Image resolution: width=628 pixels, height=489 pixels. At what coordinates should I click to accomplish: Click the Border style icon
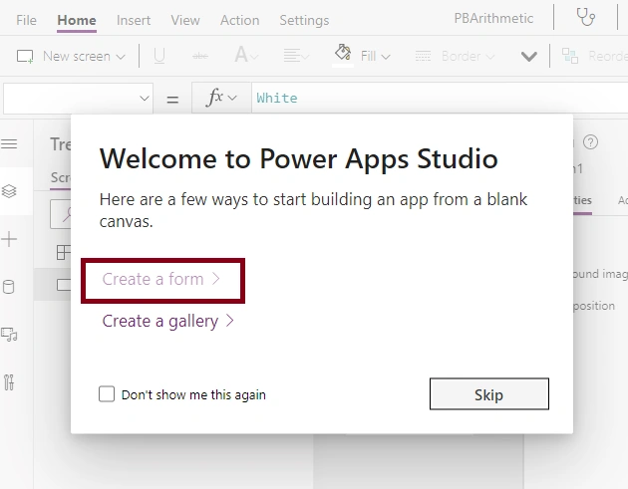coord(423,56)
